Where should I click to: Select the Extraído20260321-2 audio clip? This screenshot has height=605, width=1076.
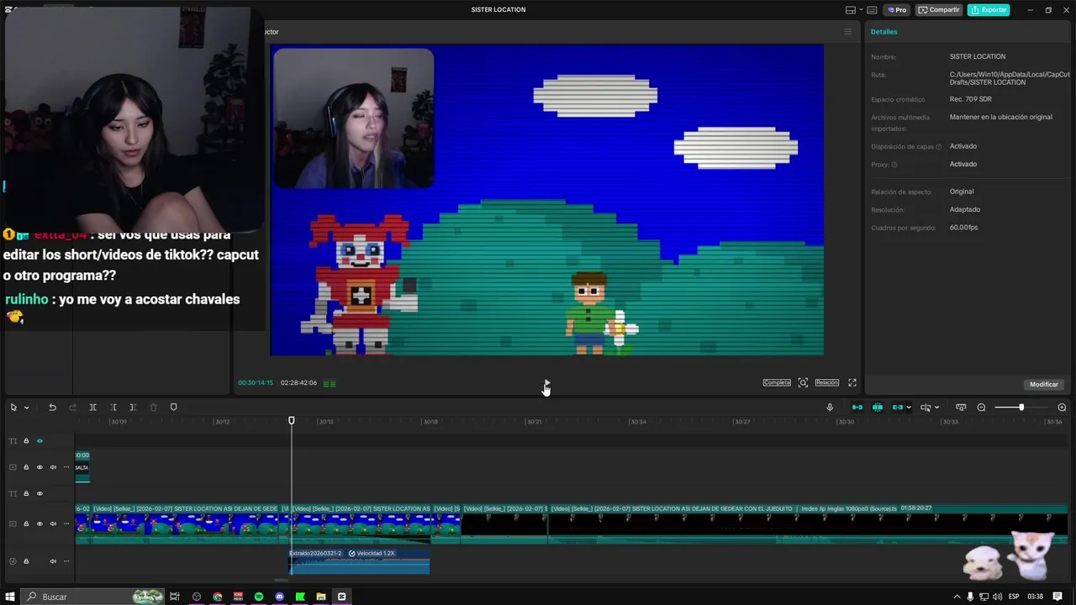pyautogui.click(x=360, y=561)
